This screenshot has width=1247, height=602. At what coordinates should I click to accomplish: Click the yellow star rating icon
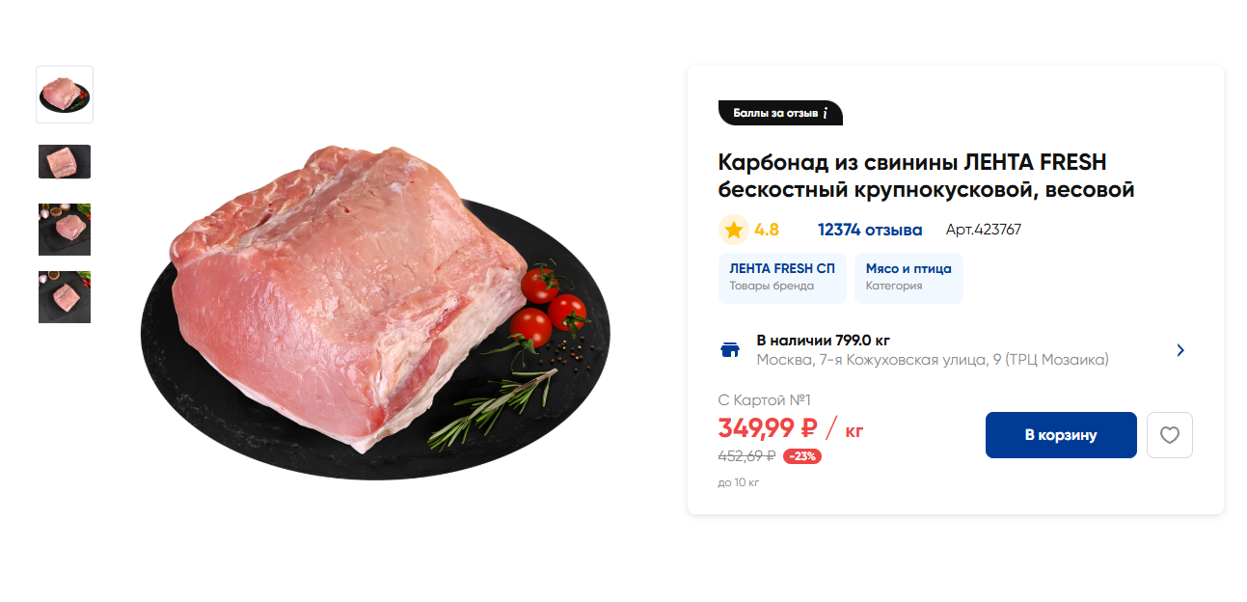734,230
